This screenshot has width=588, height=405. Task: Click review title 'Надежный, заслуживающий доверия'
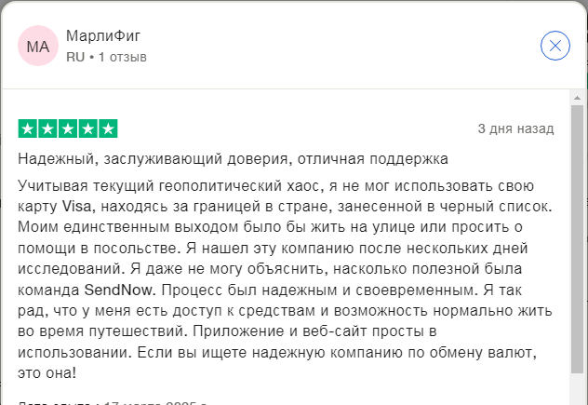[x=234, y=158]
